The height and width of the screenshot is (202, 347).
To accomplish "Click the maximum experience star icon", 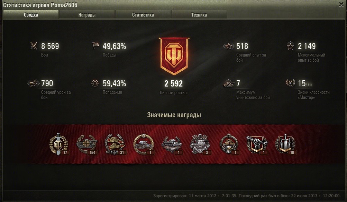I will point(290,46).
